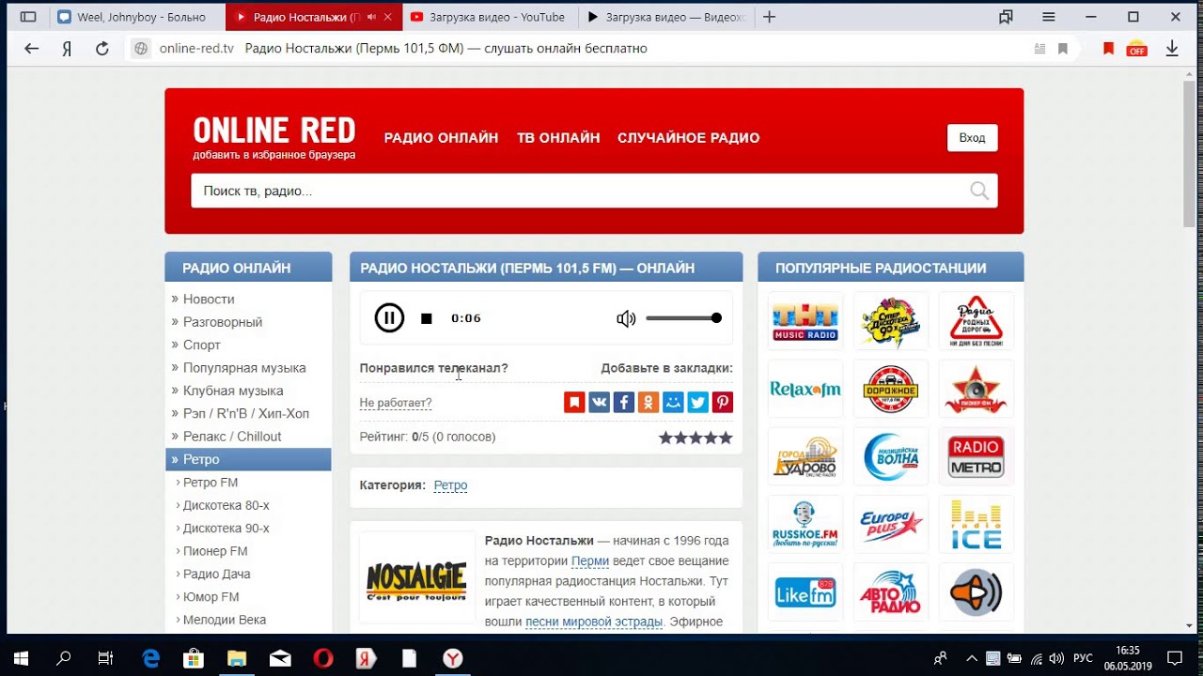This screenshot has width=1203, height=676.
Task: Open the Пионер FM sidebar link
Action: pyautogui.click(x=215, y=551)
